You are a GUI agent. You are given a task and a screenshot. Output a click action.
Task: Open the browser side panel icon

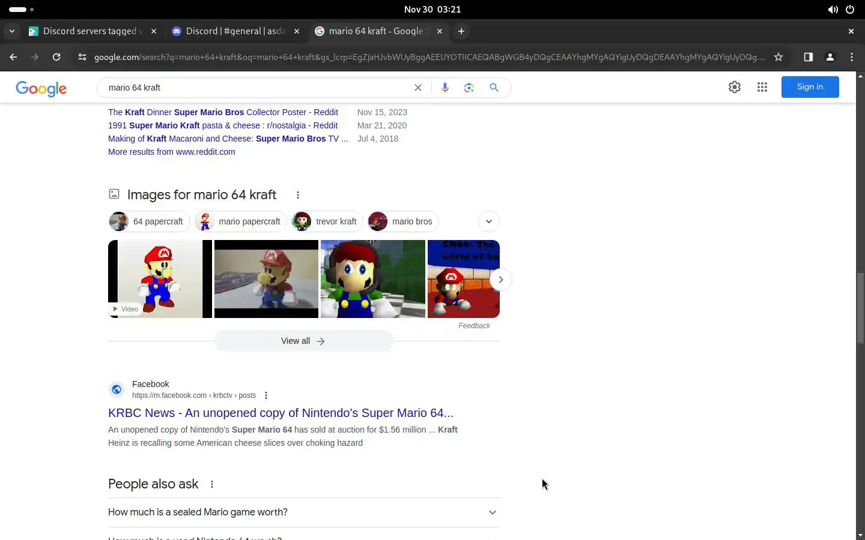tap(808, 57)
